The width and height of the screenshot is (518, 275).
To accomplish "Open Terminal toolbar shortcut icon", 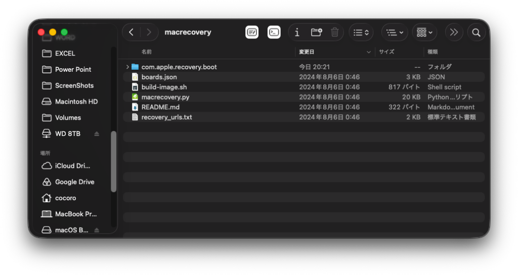I will coord(274,32).
